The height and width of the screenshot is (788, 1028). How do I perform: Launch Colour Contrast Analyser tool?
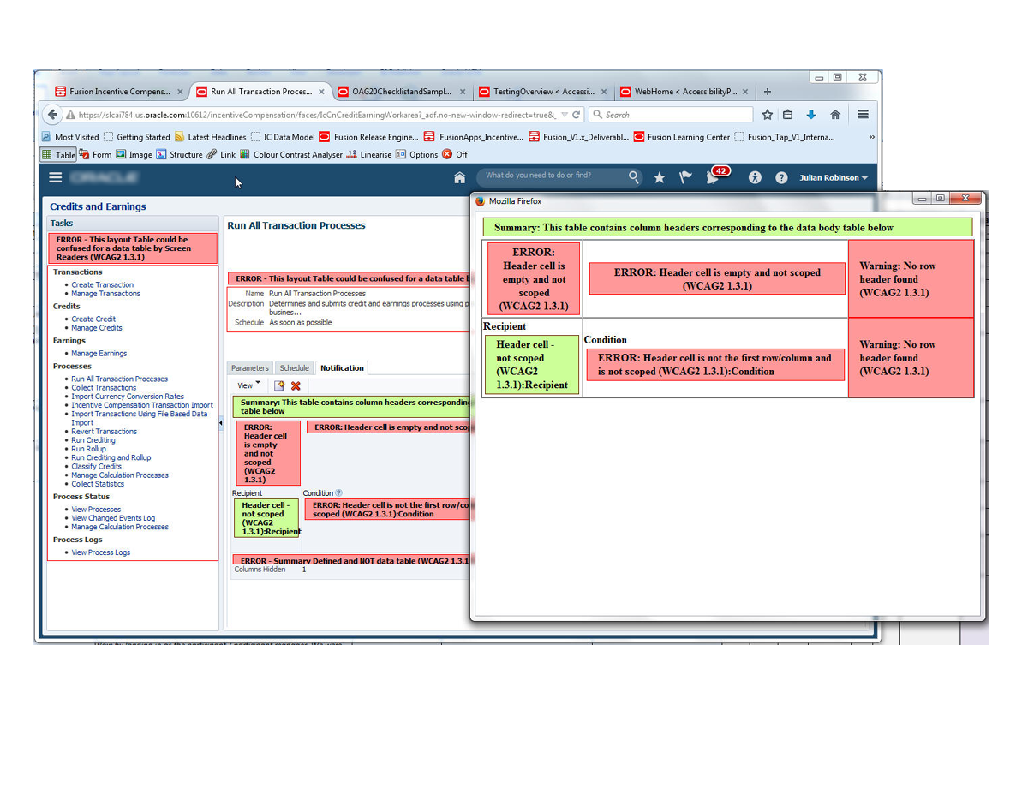[x=291, y=155]
